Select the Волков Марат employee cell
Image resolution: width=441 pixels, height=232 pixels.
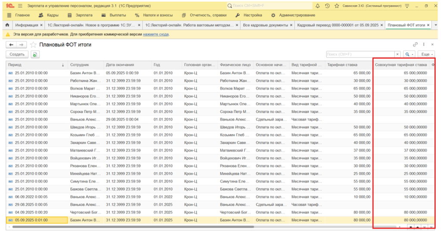pos(86,89)
